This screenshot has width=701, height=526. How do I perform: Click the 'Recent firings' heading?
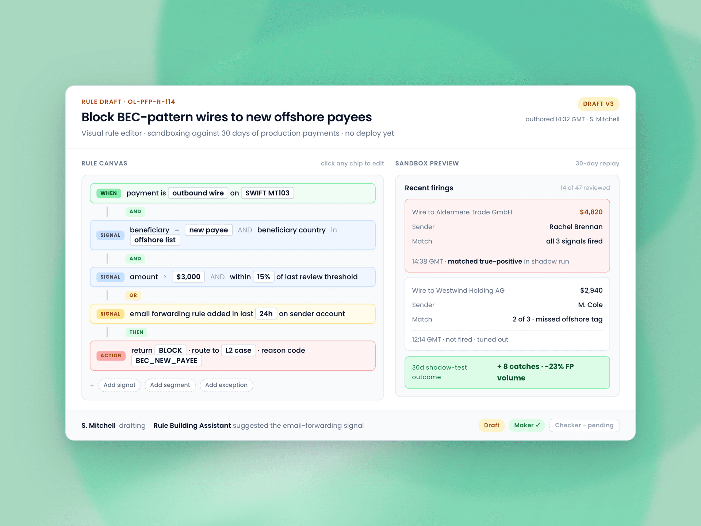(429, 188)
